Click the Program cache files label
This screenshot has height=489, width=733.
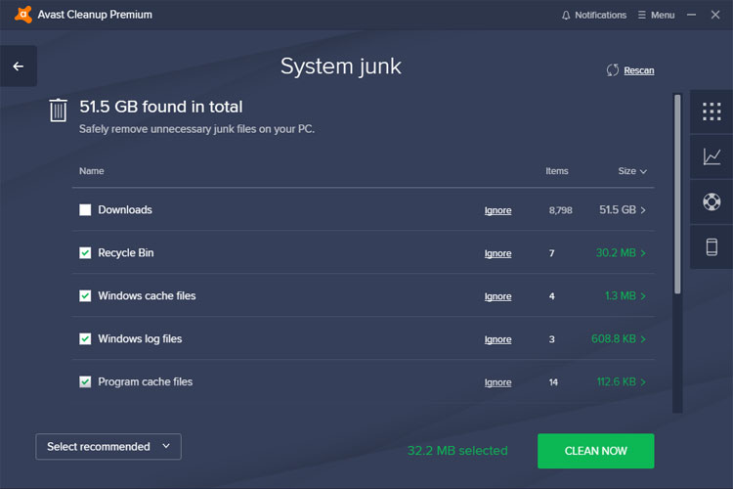coord(145,381)
